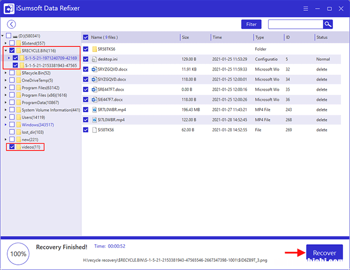Click the videos folder icon
Viewport: 350px width, 270px height.
click(x=19, y=147)
